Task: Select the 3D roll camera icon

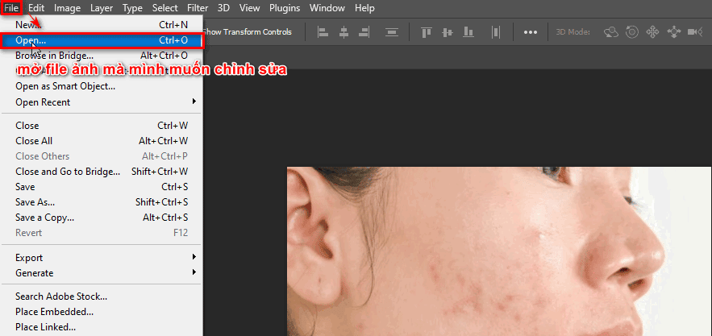Action: (x=632, y=31)
